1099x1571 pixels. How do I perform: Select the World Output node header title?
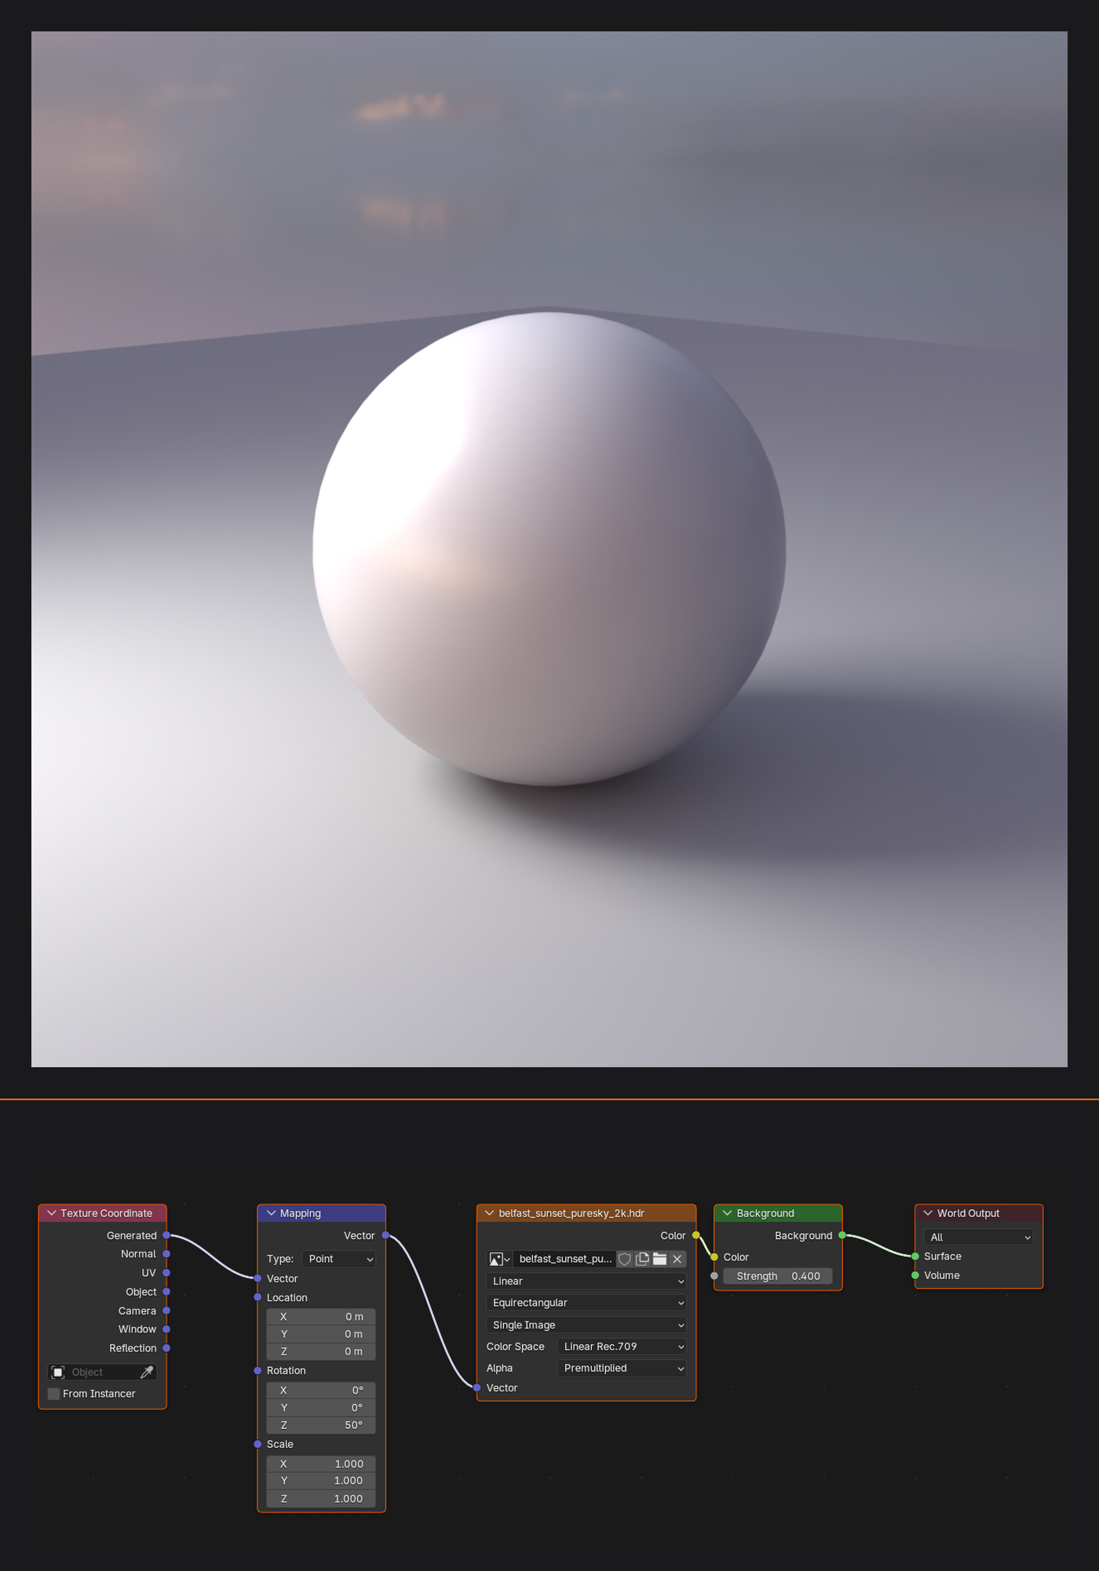(x=968, y=1213)
